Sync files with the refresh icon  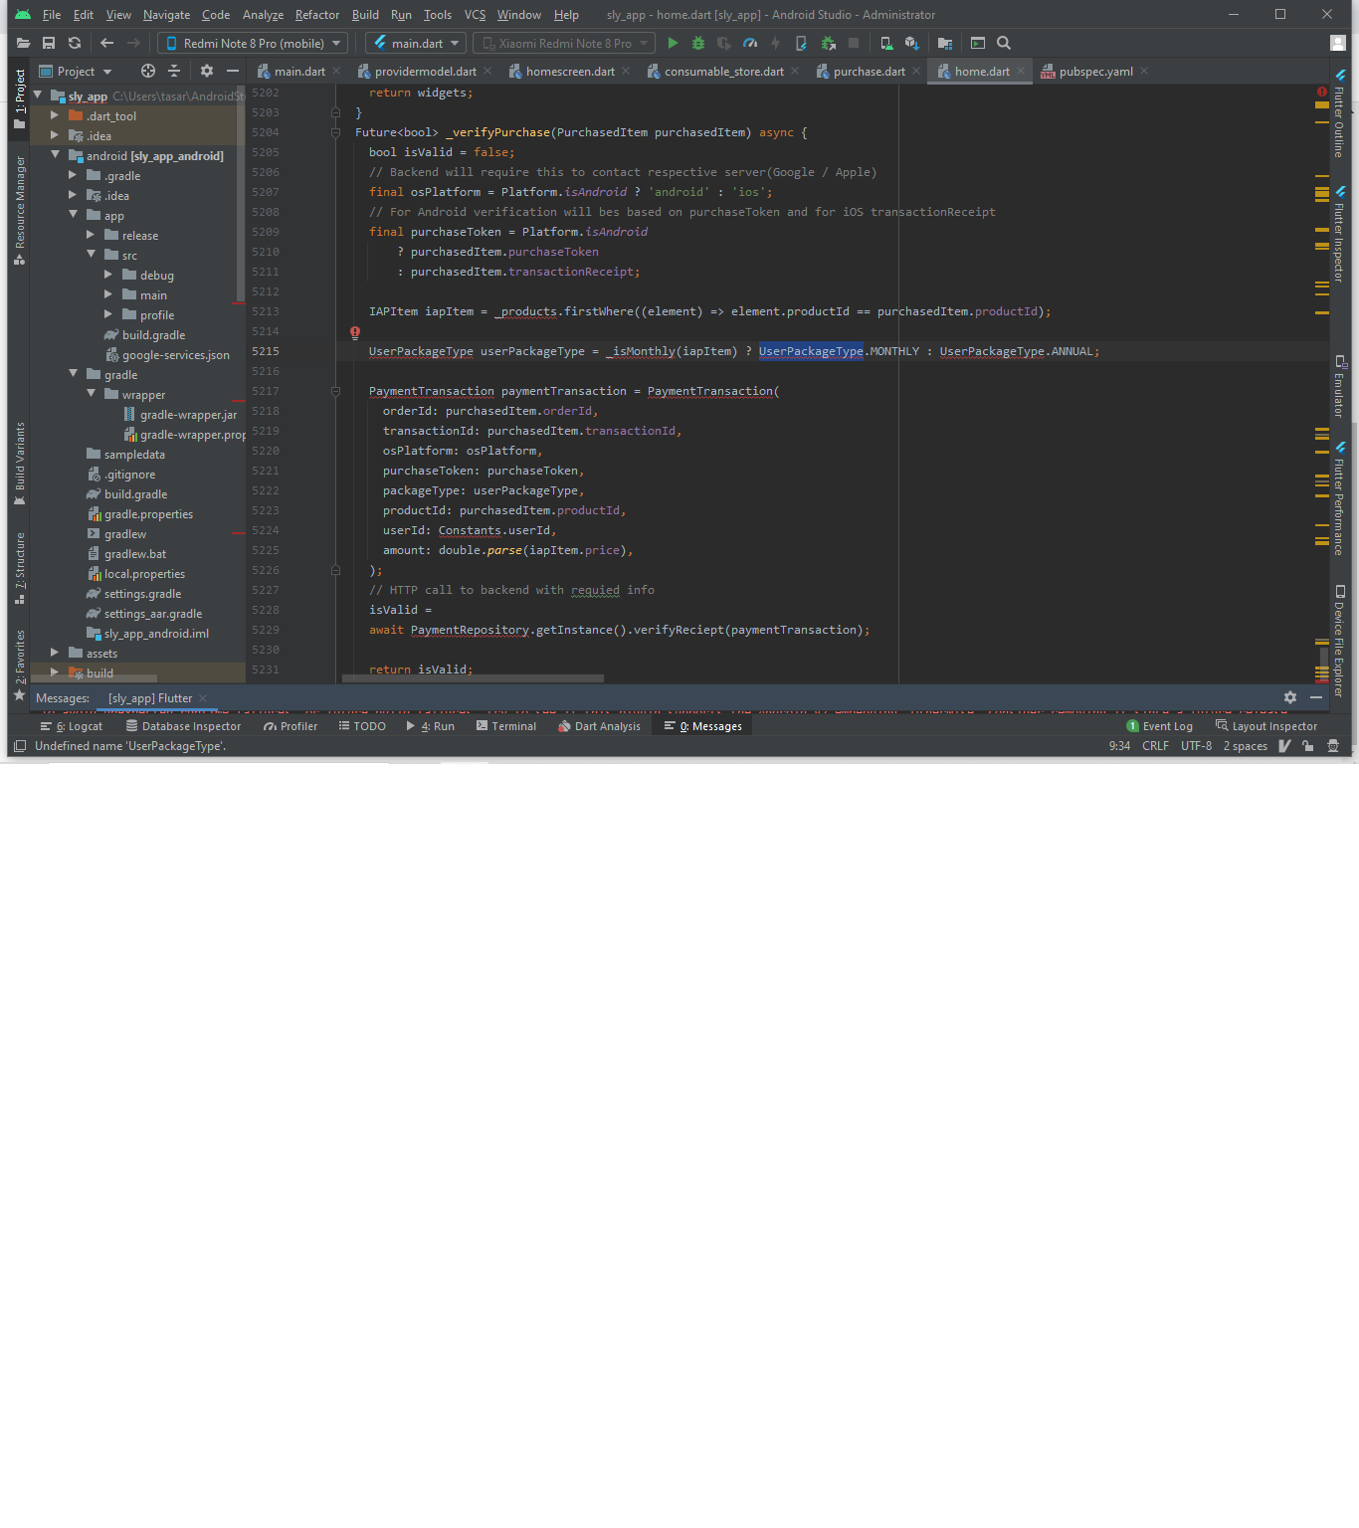coord(75,43)
